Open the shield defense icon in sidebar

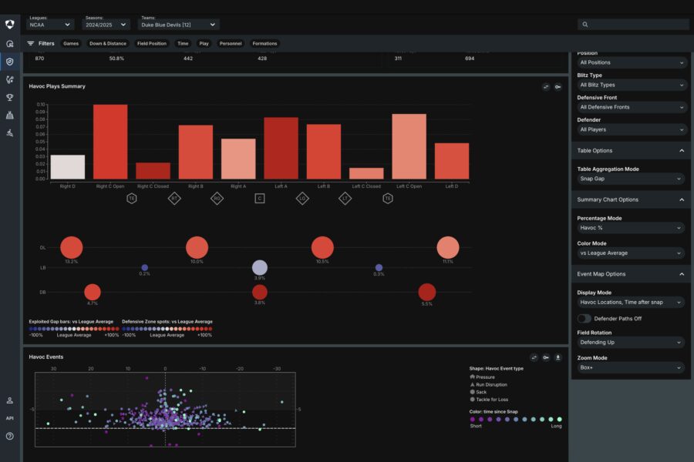pyautogui.click(x=9, y=62)
